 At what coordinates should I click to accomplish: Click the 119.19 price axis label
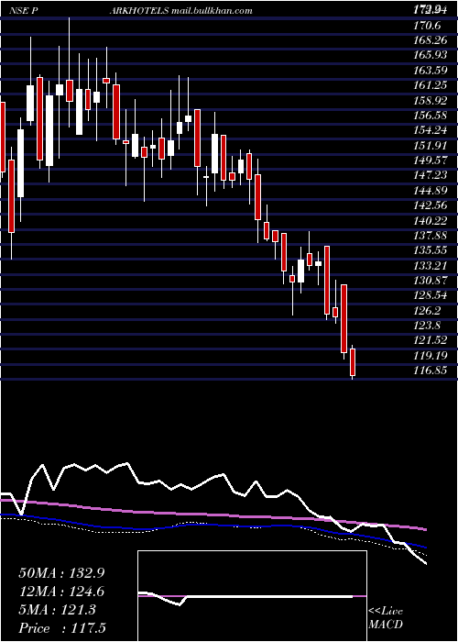431,356
